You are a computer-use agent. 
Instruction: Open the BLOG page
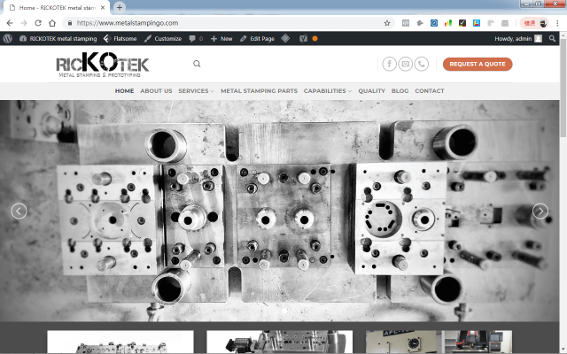click(400, 90)
